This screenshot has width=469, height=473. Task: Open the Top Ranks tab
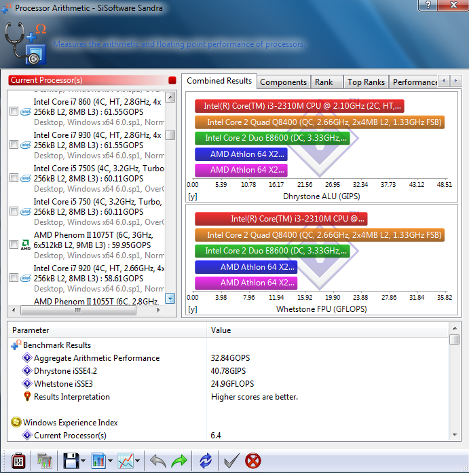point(366,82)
